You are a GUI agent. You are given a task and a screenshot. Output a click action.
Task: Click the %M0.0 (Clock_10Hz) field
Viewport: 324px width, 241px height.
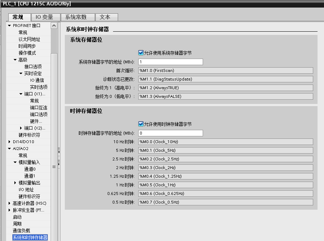tap(226, 142)
